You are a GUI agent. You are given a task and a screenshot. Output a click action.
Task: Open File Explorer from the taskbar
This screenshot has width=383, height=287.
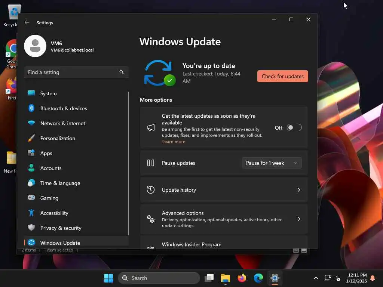[226, 278]
